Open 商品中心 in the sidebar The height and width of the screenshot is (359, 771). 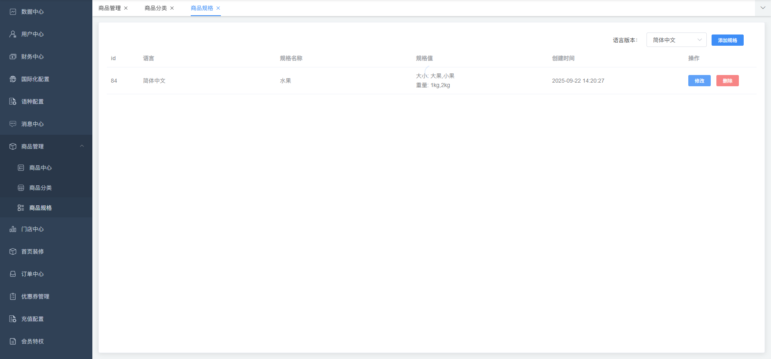tap(41, 168)
